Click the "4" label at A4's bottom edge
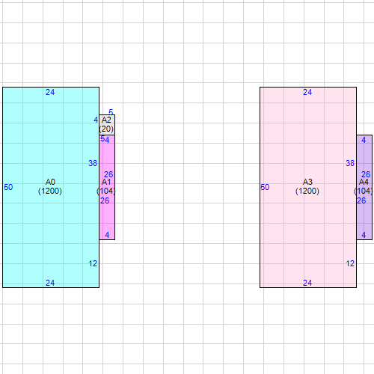Screen dimensions: 374x374 click(x=364, y=235)
